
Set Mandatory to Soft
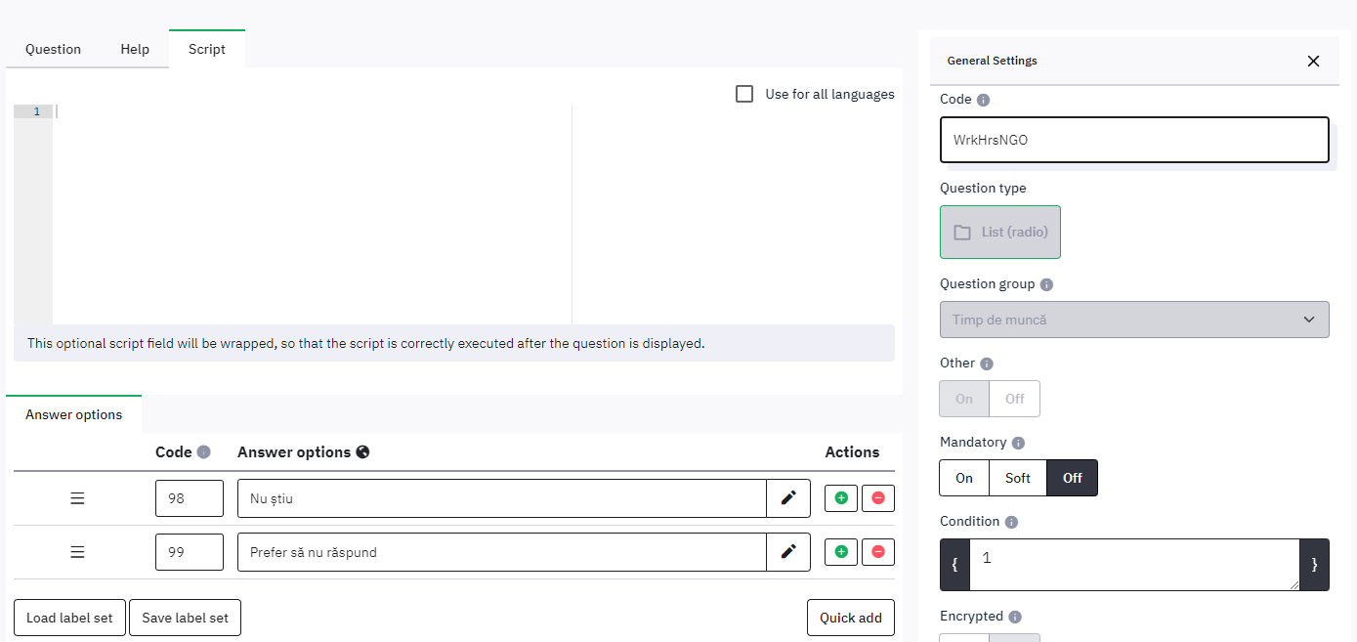pyautogui.click(x=1017, y=478)
